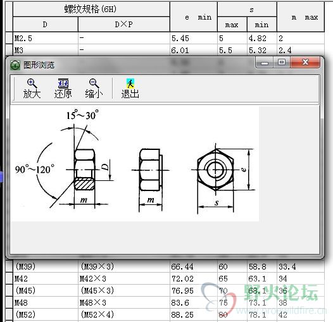Screen dimensions: 333x322
Task: Select the M3 cell
Action: 45,51
